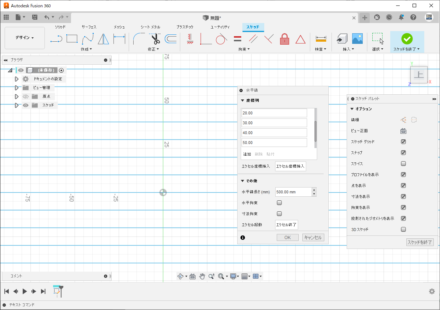Click the エクセル座標挿入 button
The image size is (440, 310).
(290, 166)
